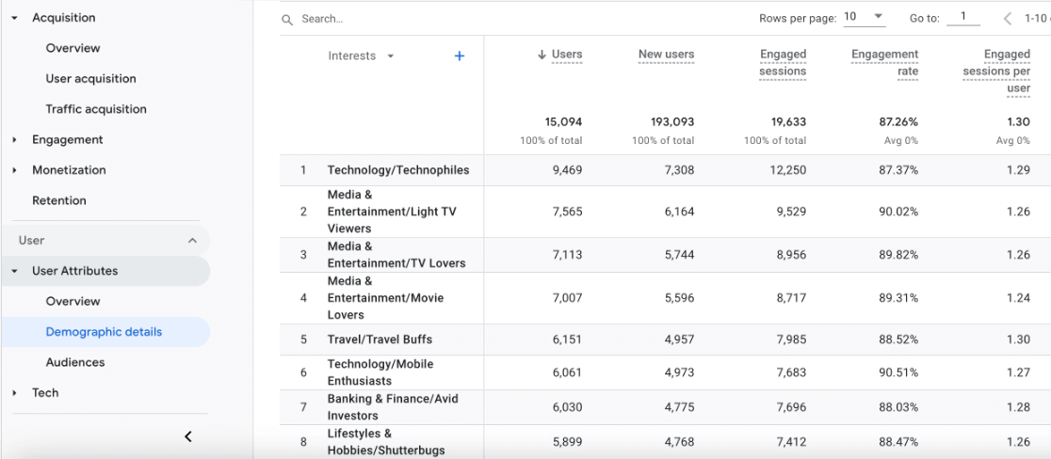Screen dimensions: 1051x459
Task: Collapse the User group chevron
Action: click(x=192, y=240)
